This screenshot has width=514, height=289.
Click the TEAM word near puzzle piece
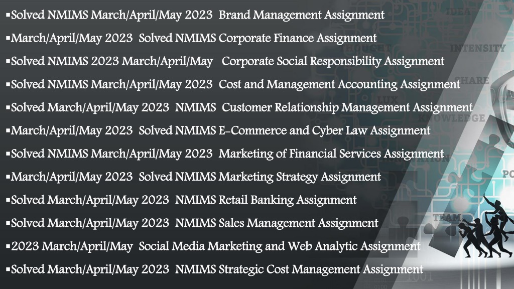[446, 218]
